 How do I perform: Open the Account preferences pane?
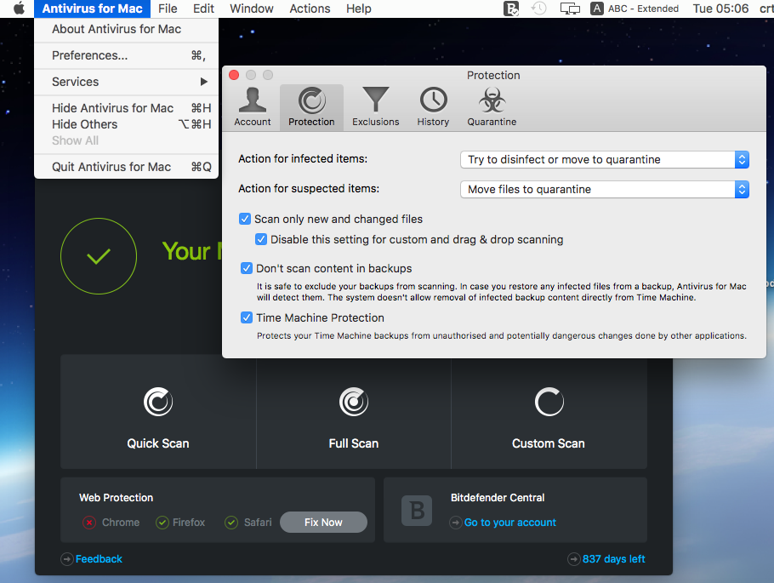pos(253,107)
